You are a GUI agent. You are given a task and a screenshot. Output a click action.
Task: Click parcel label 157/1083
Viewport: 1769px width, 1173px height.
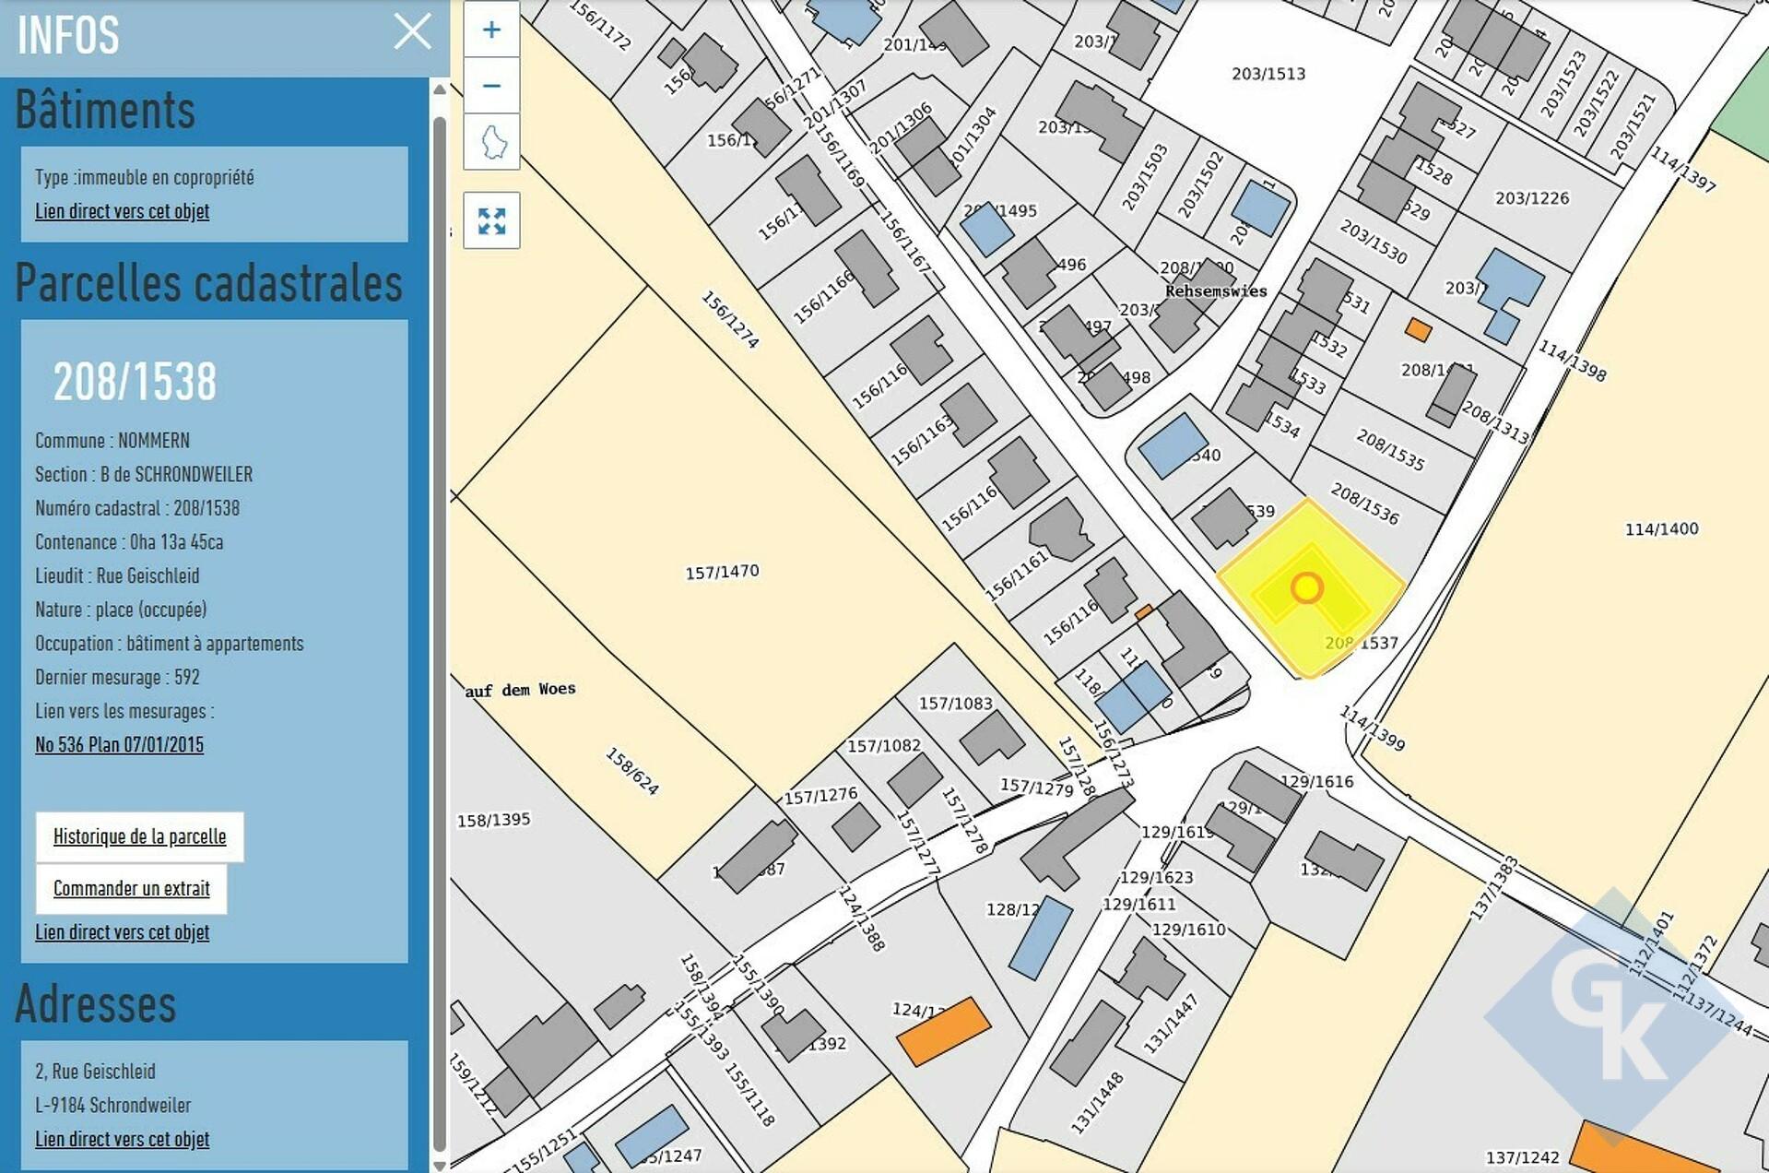pos(955,704)
